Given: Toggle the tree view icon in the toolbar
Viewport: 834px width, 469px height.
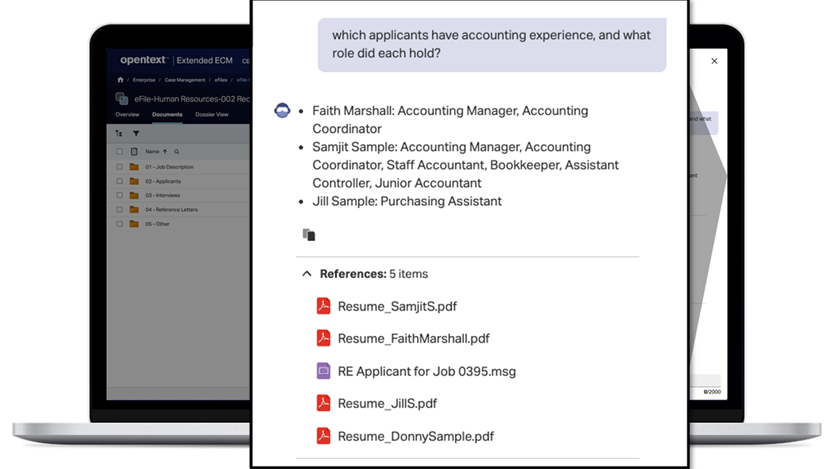Looking at the screenshot, I should click(x=119, y=134).
